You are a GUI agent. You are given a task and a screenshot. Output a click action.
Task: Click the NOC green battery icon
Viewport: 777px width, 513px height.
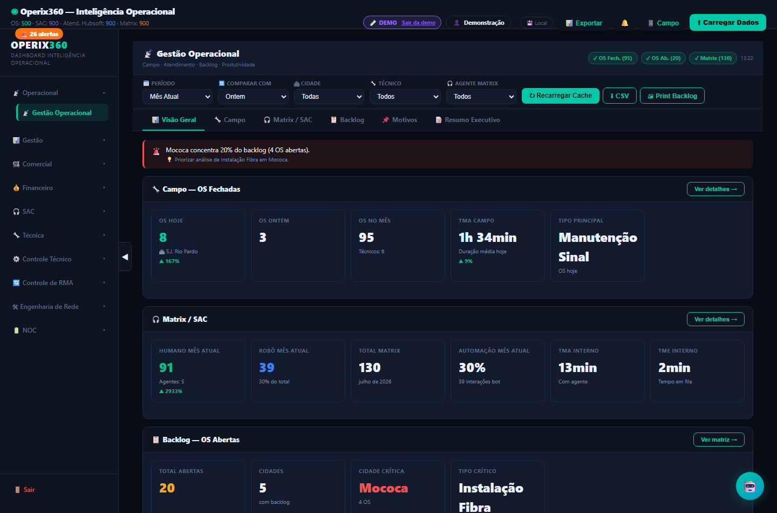click(x=16, y=330)
